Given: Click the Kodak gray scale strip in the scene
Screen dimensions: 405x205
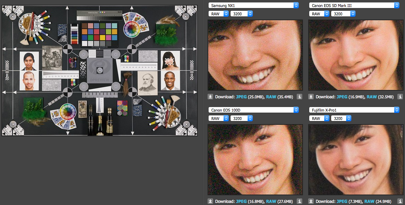Looking at the screenshot, I should tap(100, 15).
